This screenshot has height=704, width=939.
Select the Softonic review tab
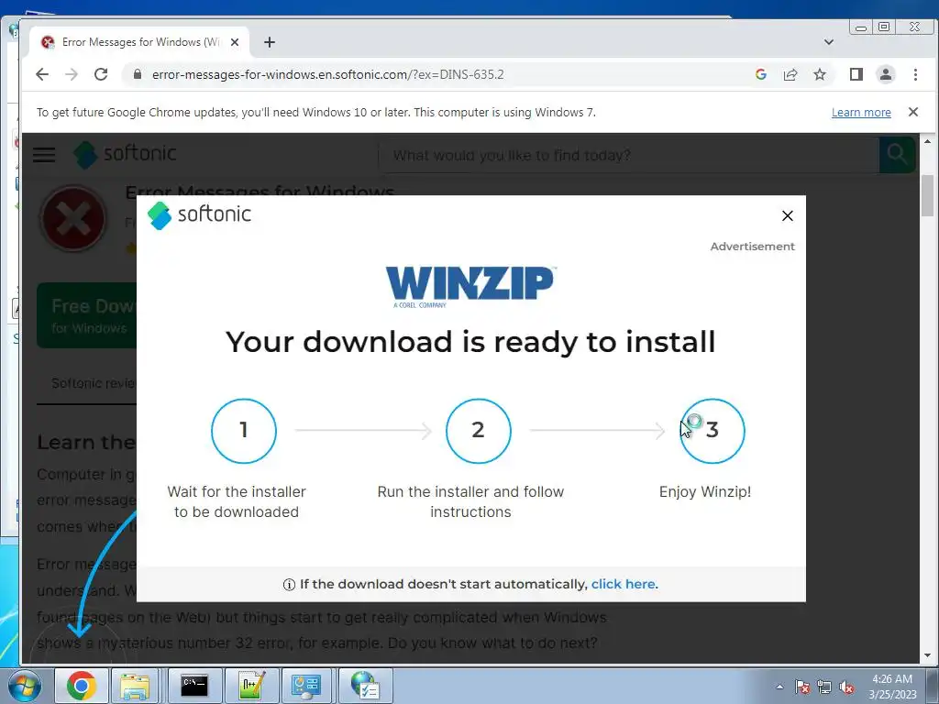94,383
